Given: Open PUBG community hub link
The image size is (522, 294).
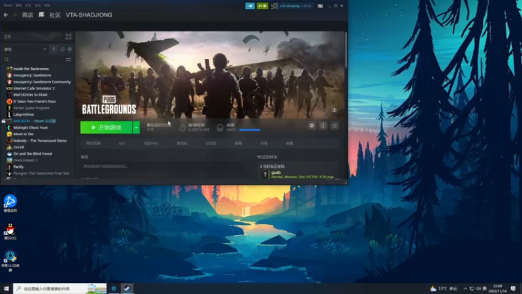Looking at the screenshot, I should 151,143.
